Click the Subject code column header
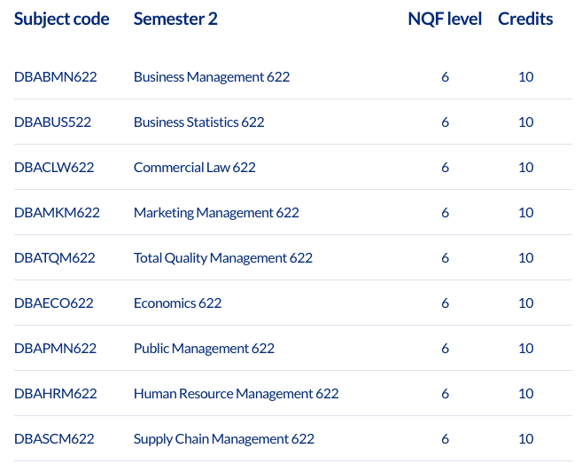 (62, 19)
